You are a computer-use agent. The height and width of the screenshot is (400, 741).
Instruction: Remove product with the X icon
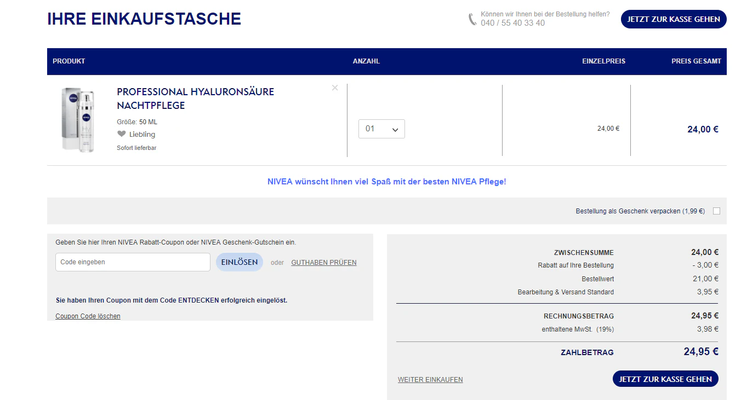[335, 88]
